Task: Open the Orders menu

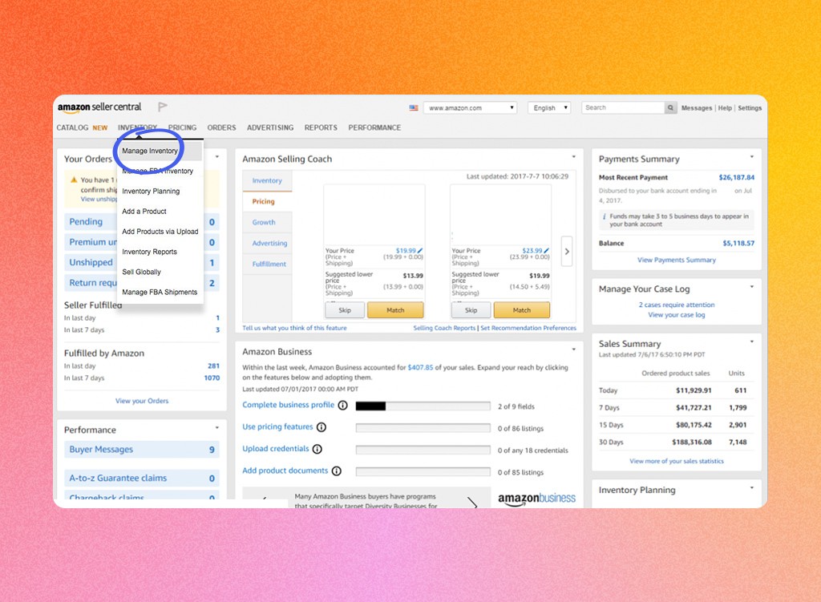Action: point(221,127)
